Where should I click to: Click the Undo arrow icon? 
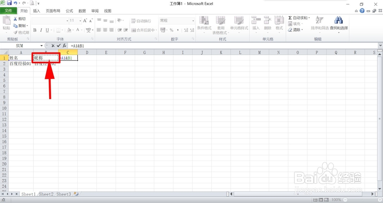(x=16, y=3)
